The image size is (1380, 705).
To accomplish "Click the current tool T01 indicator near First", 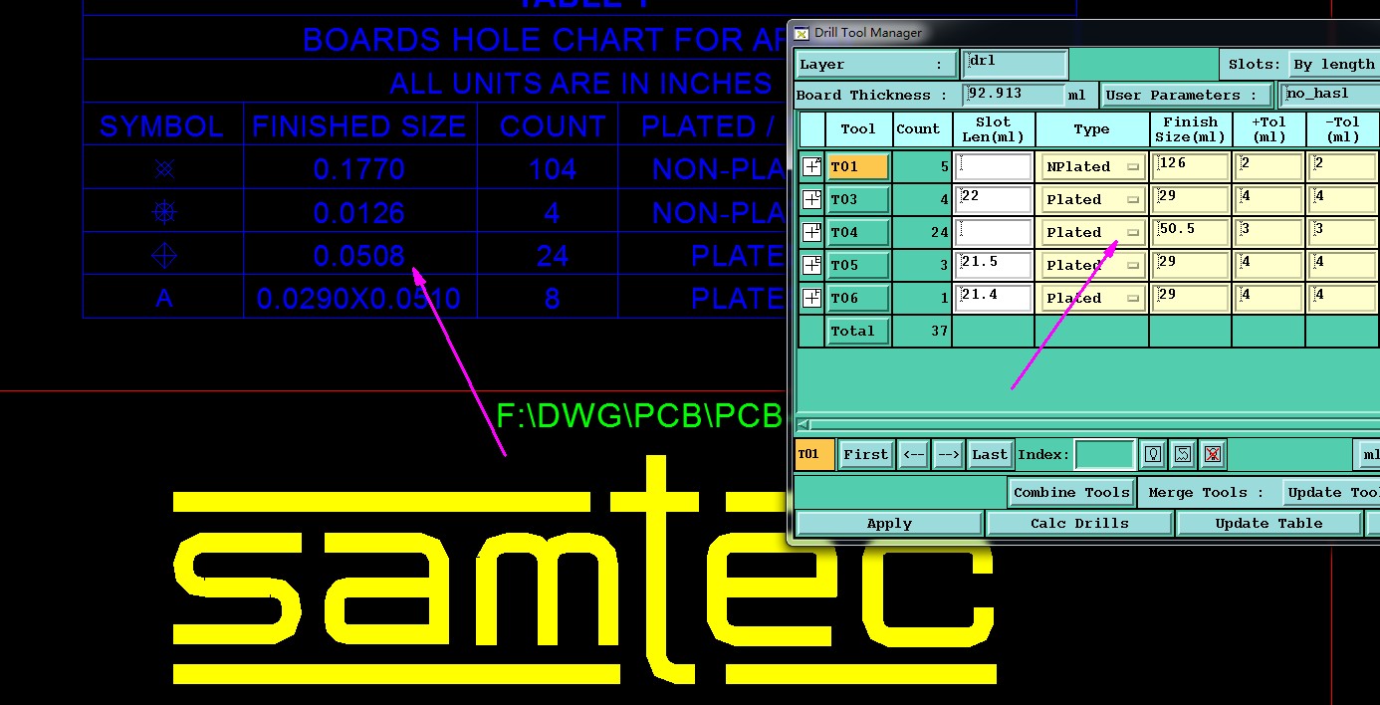I will pos(814,454).
